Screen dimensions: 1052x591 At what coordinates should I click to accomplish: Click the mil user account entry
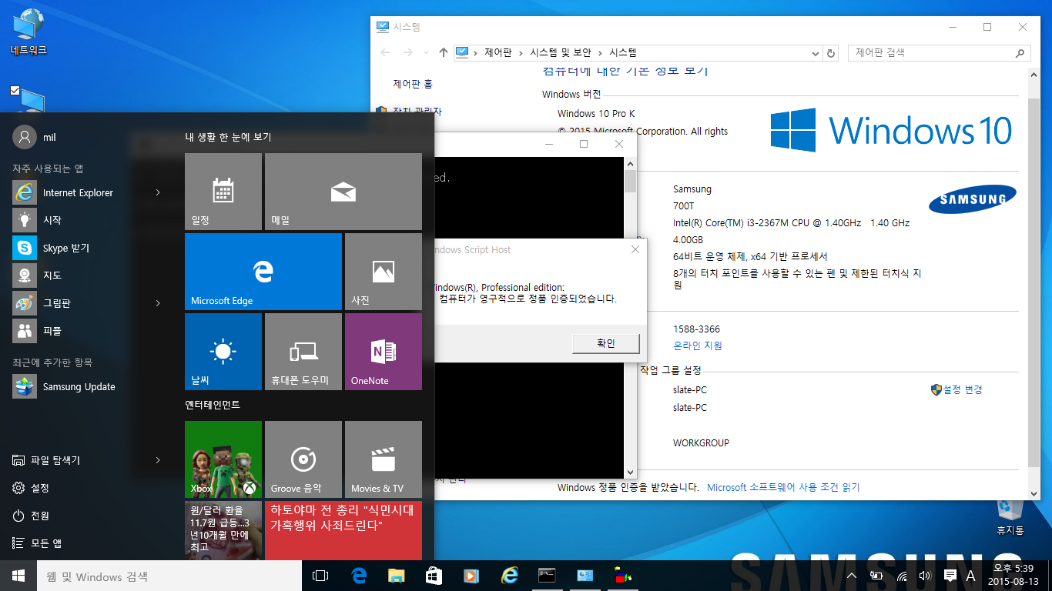point(35,137)
